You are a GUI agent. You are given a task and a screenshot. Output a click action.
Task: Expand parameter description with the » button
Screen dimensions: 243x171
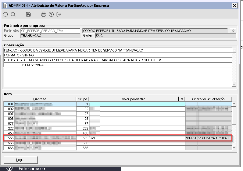(233, 31)
